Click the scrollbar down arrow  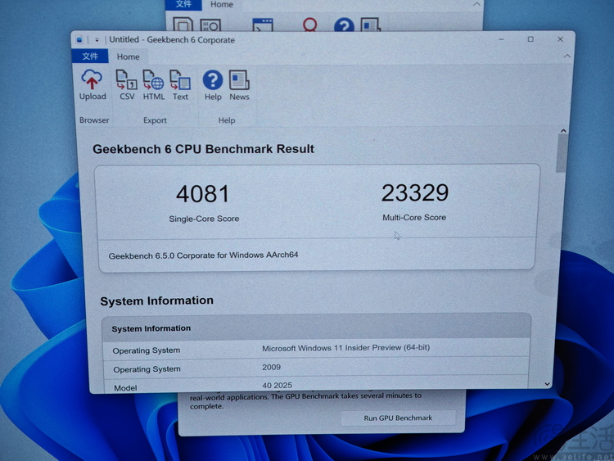548,383
